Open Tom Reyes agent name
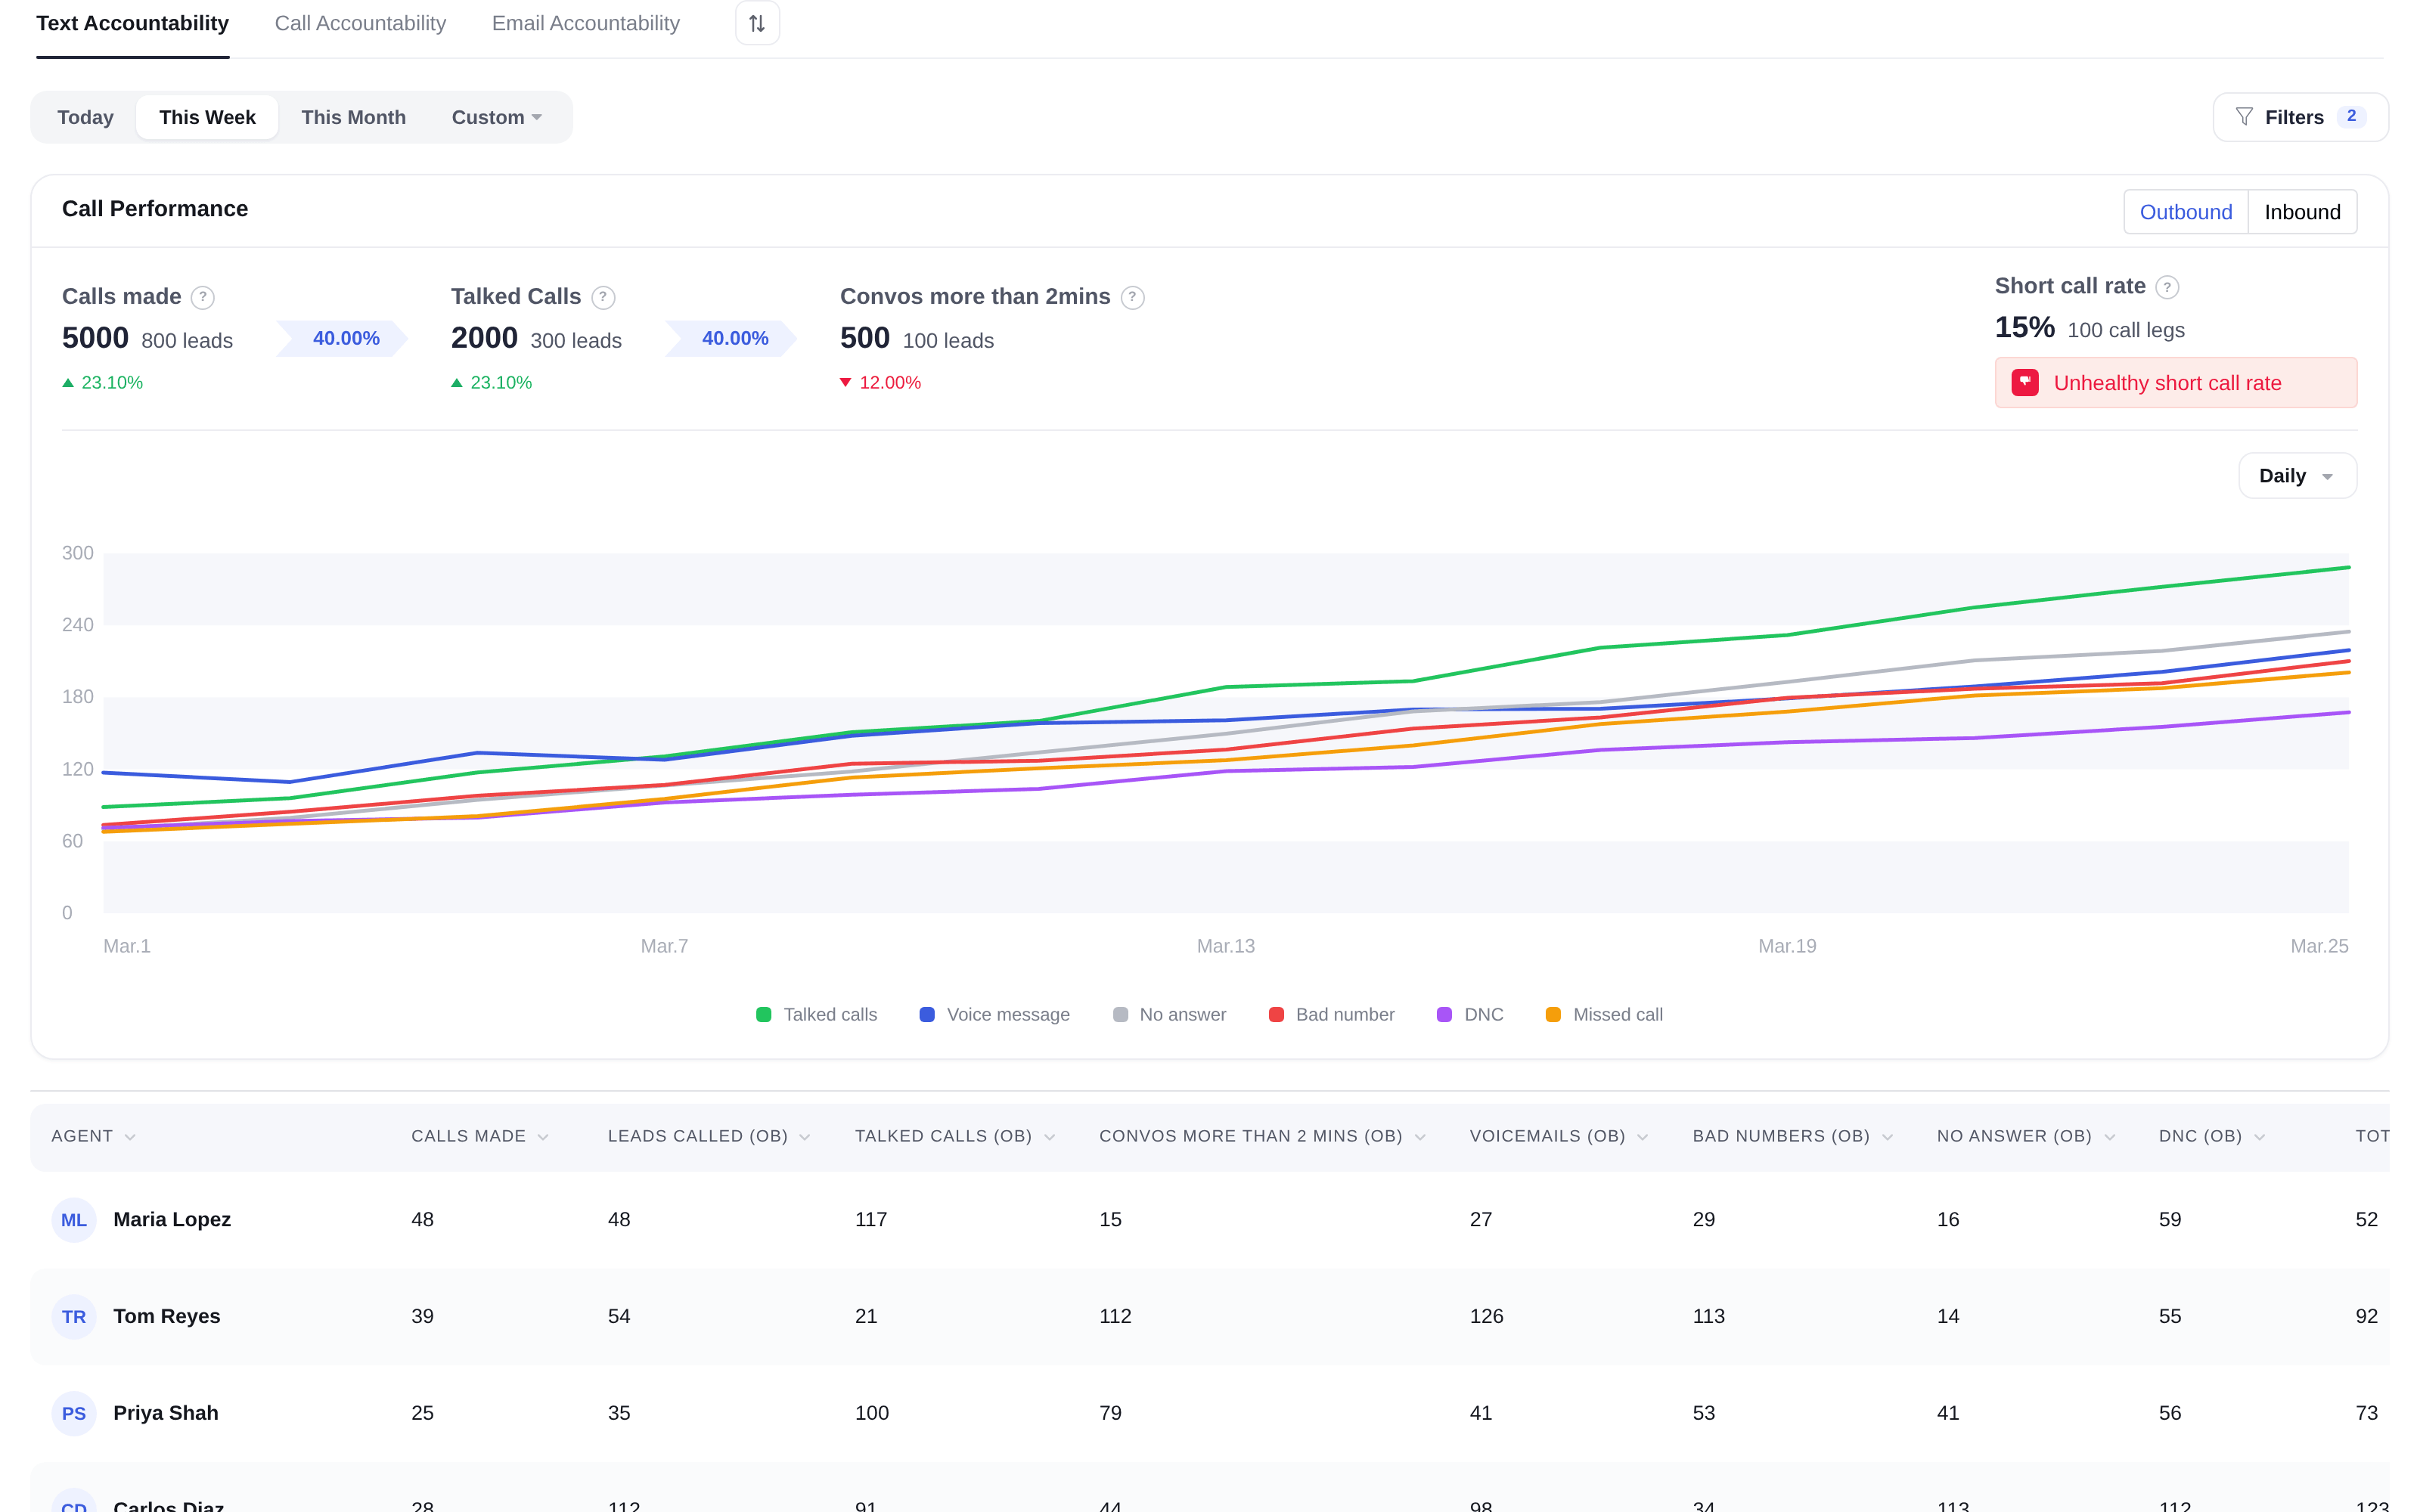Image resolution: width=2420 pixels, height=1512 pixels. pos(167,1317)
